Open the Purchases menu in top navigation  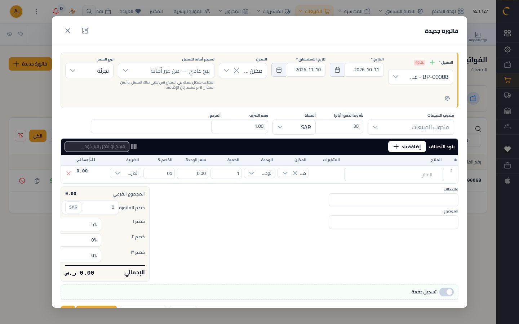click(x=274, y=11)
